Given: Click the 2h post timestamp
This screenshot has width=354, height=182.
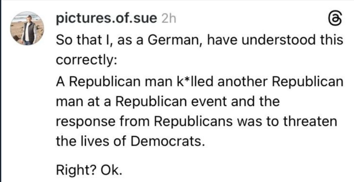Looking at the screenshot, I should pyautogui.click(x=169, y=19).
